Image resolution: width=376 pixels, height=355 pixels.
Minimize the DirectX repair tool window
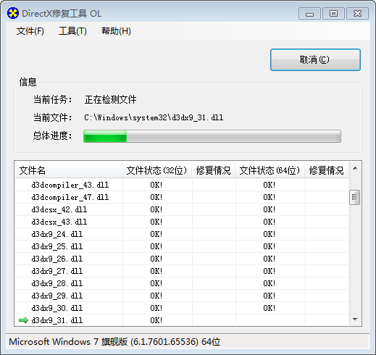point(309,13)
